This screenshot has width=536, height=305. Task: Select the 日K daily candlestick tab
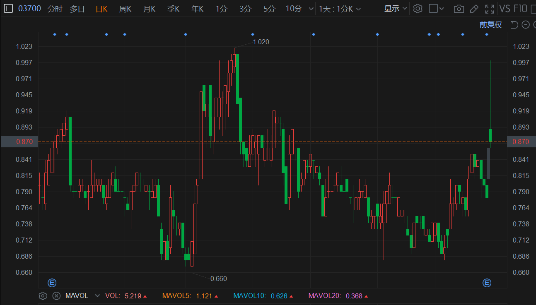(x=101, y=9)
